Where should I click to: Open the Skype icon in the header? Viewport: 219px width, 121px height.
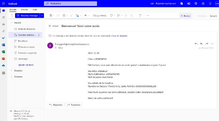click(182, 4)
